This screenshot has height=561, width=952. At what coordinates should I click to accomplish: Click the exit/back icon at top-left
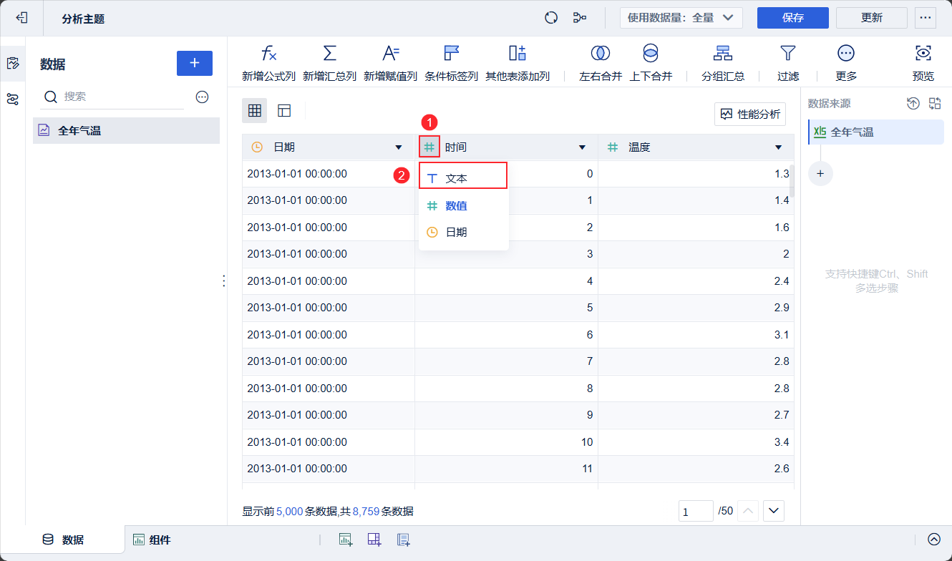coord(21,18)
